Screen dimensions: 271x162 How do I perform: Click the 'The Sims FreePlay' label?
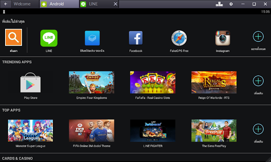[214, 146]
